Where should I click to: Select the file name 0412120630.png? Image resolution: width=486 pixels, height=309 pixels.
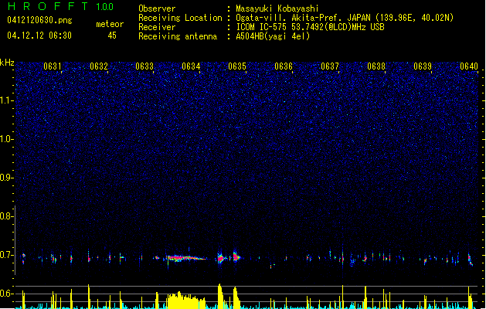click(39, 20)
